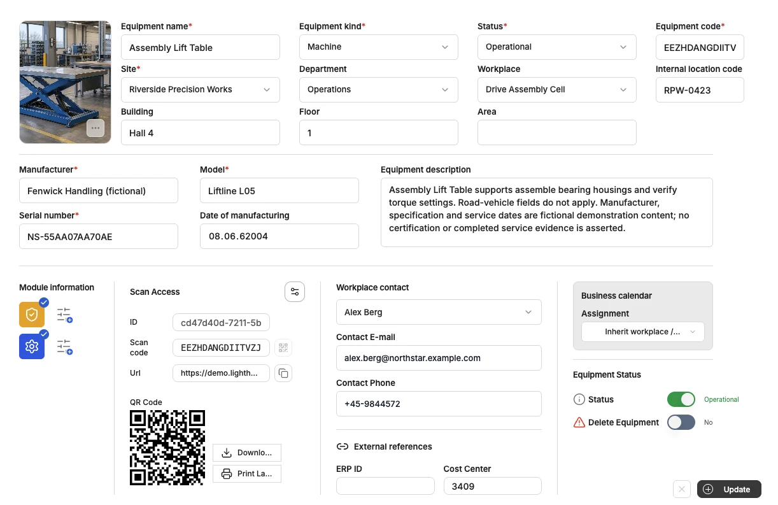
Task: Click the yellow shield module icon
Action: coord(32,315)
